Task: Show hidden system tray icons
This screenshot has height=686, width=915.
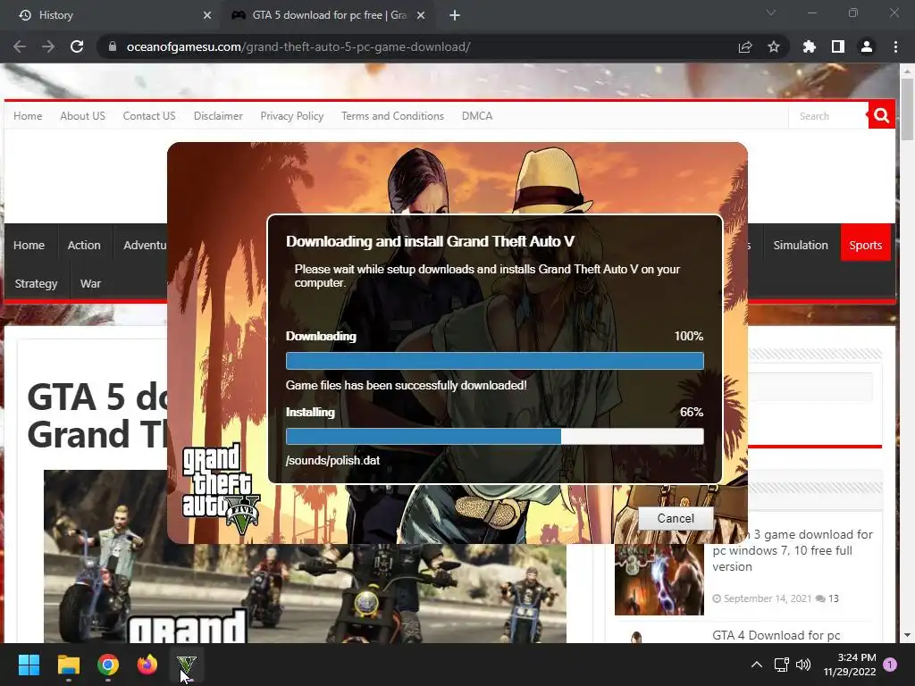Action: pyautogui.click(x=756, y=665)
